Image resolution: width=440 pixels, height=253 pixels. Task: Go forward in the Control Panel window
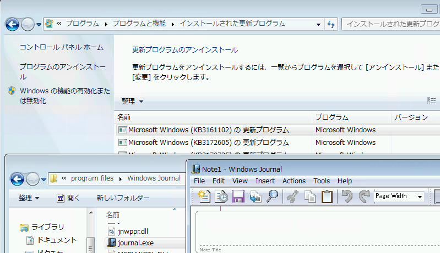28,24
